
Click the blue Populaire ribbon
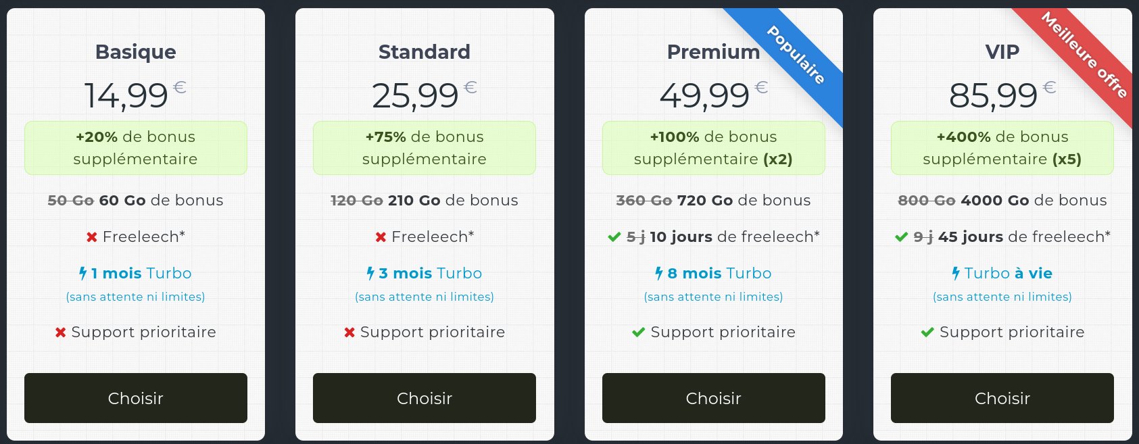(796, 55)
